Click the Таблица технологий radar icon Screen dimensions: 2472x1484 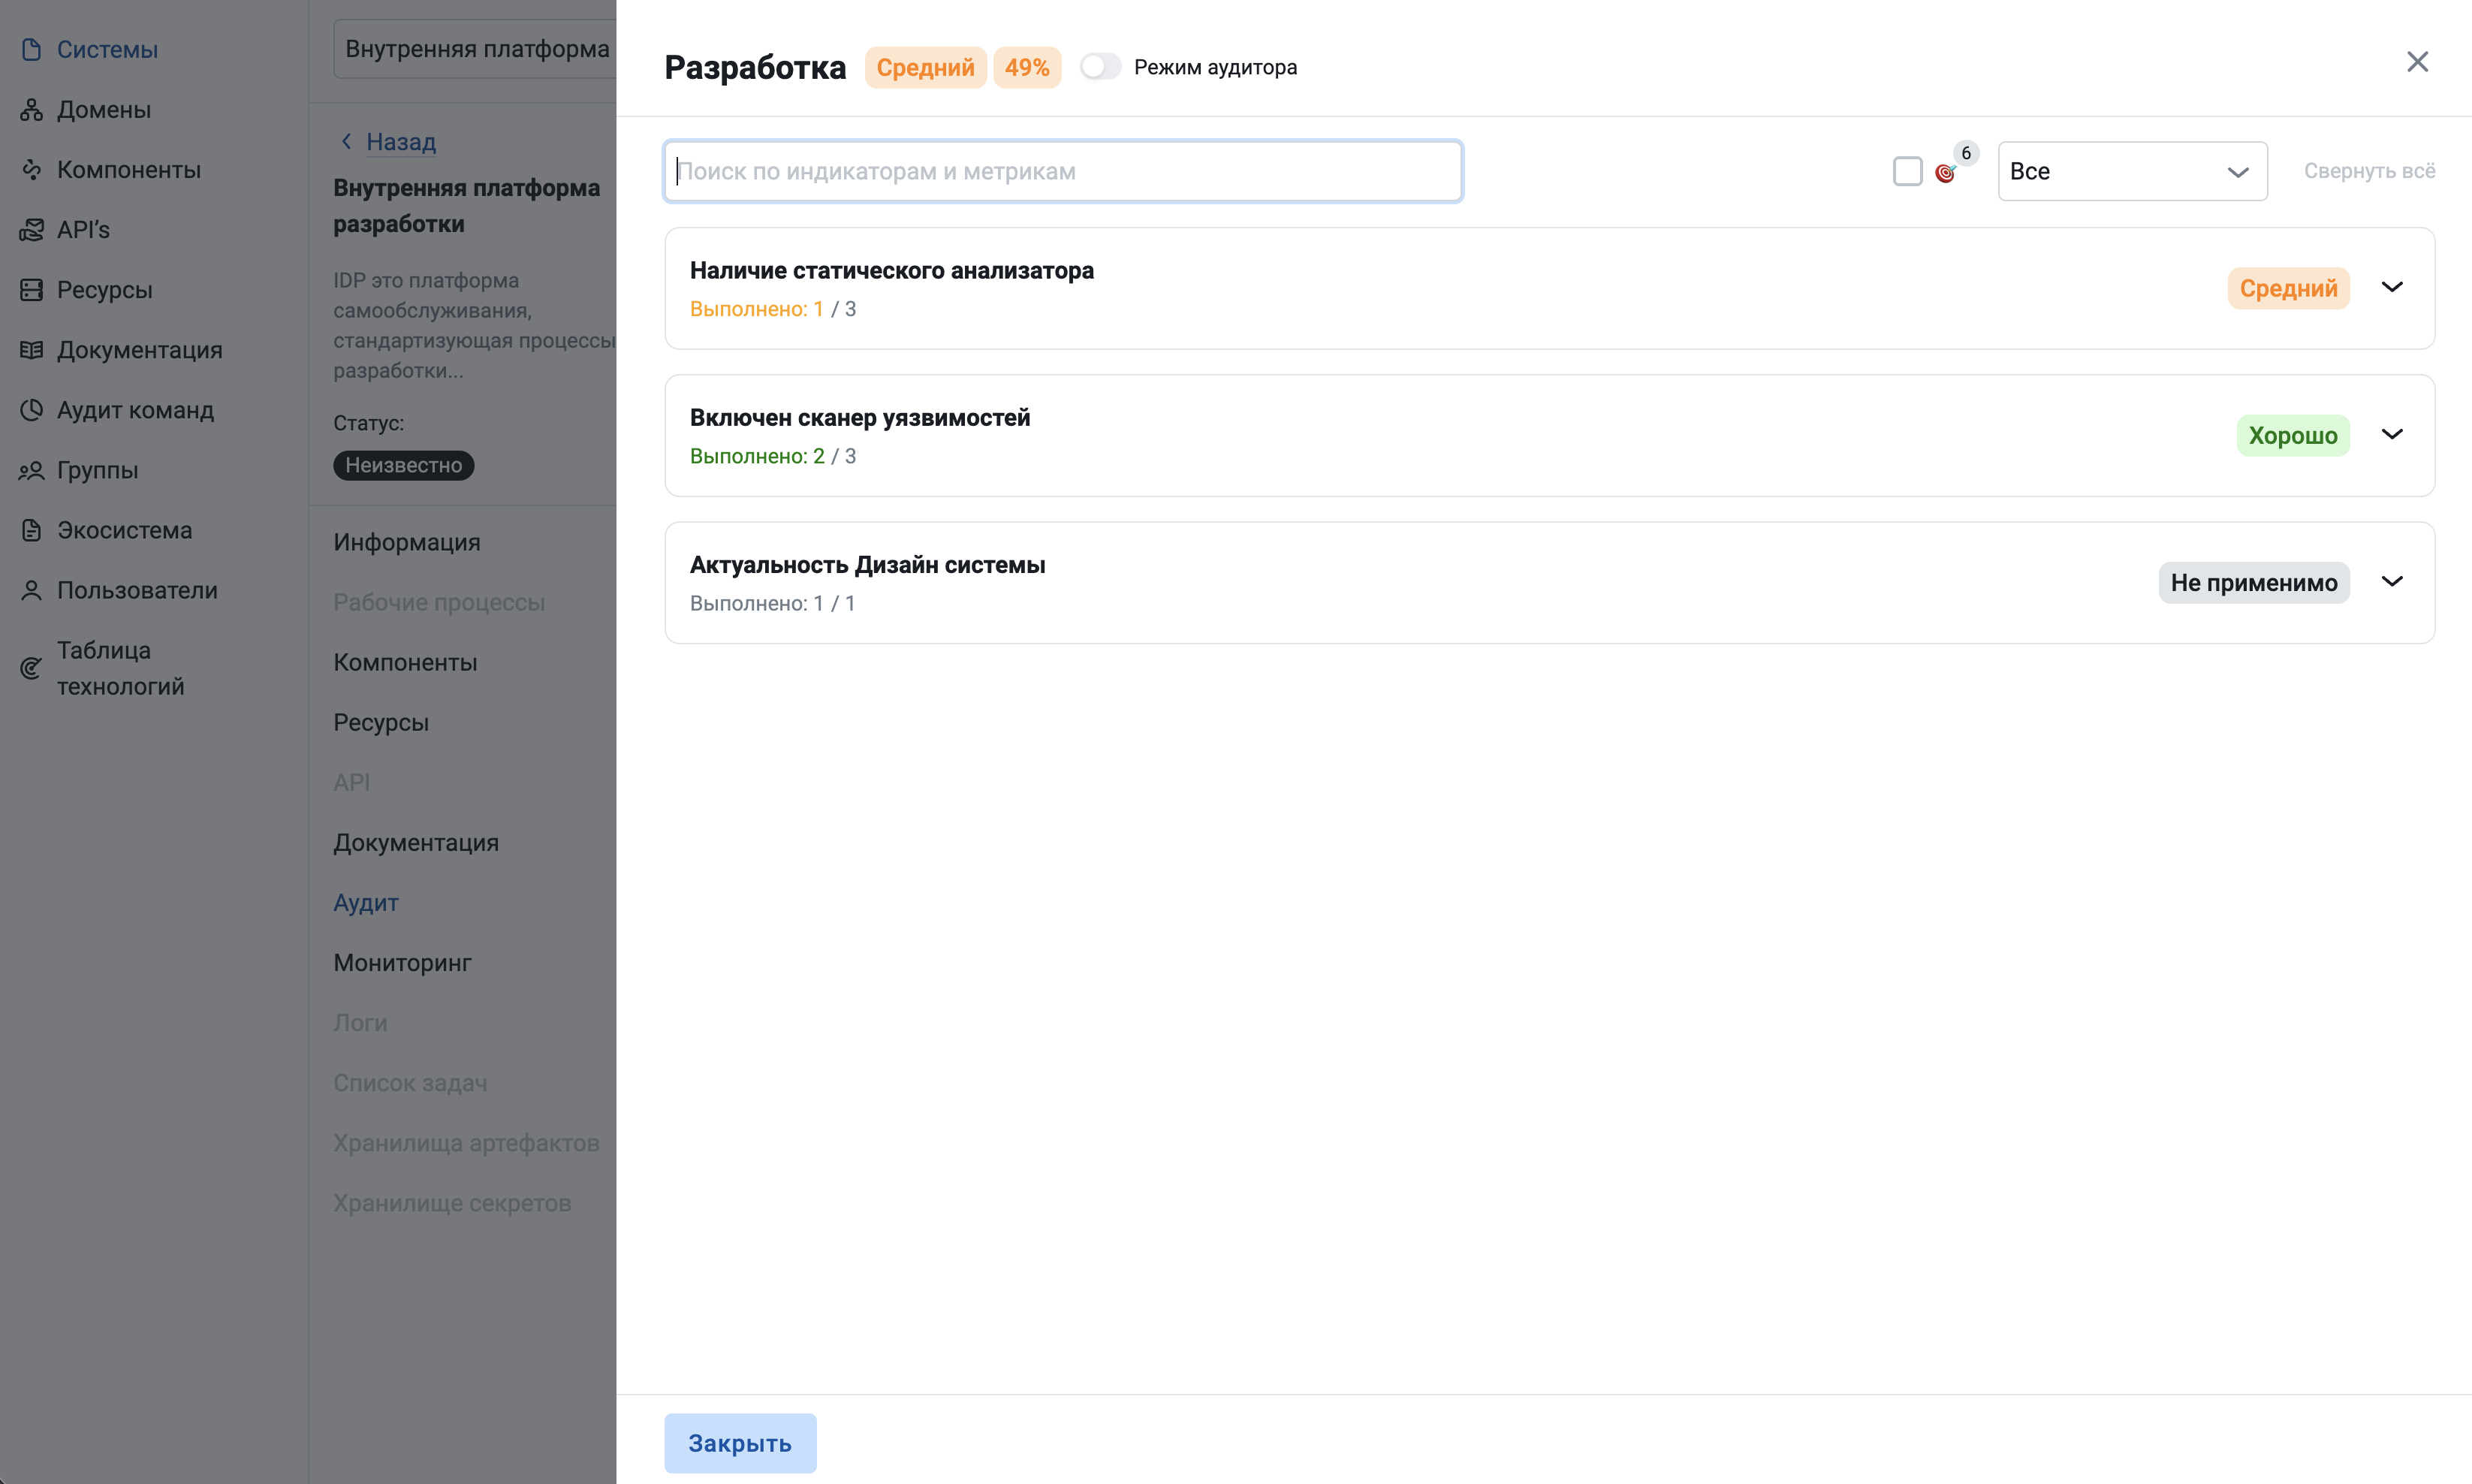[31, 668]
